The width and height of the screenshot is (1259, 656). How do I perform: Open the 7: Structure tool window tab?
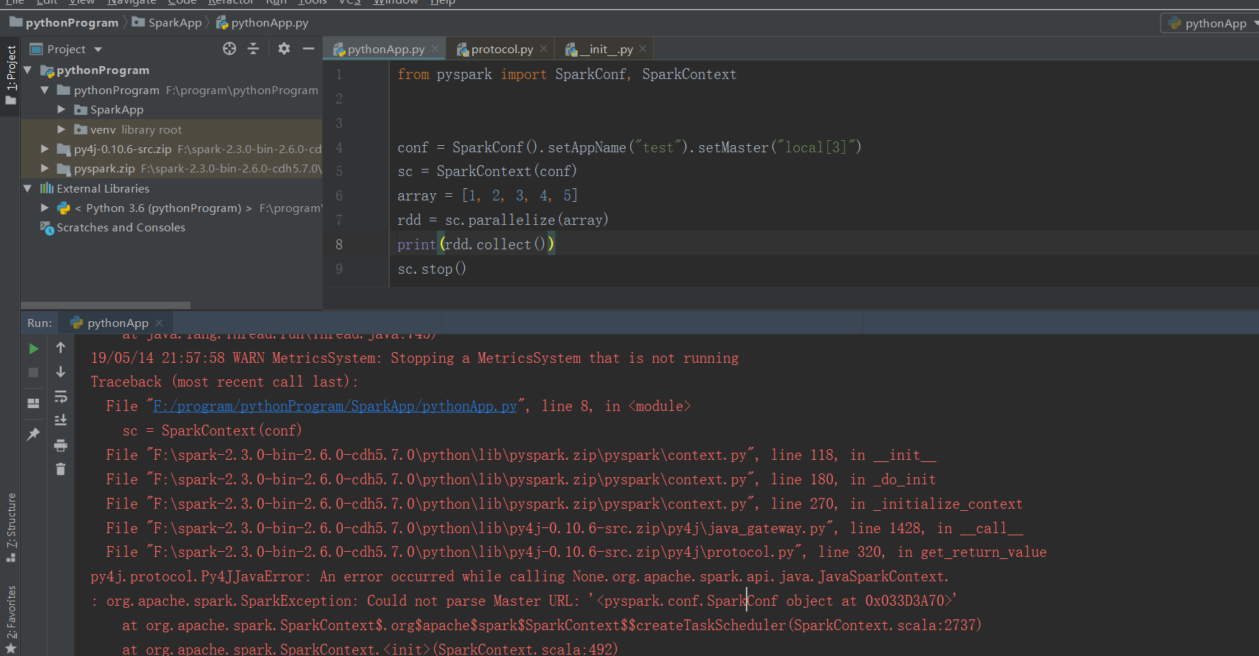[11, 527]
